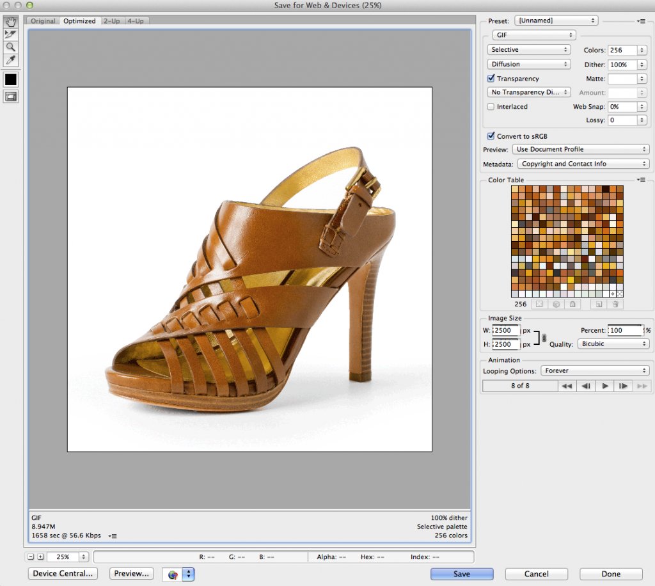Open the Metadata dropdown
The image size is (655, 586).
click(x=583, y=164)
